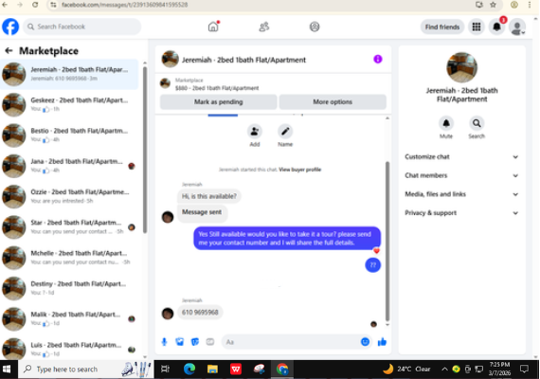Open the Friends icon in top navigation

click(x=264, y=27)
